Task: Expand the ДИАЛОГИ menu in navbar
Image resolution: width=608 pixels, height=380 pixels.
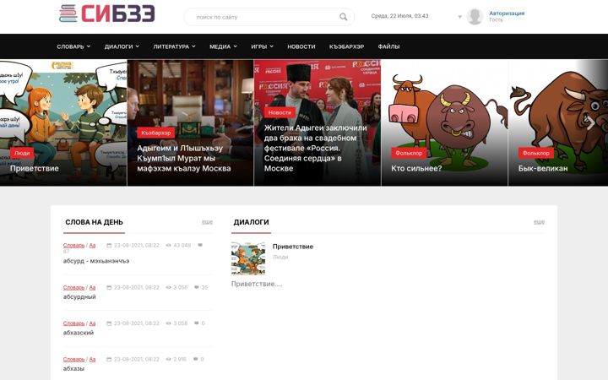Action: tap(122, 46)
